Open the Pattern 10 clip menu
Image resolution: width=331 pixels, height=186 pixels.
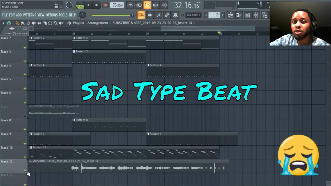point(31,147)
